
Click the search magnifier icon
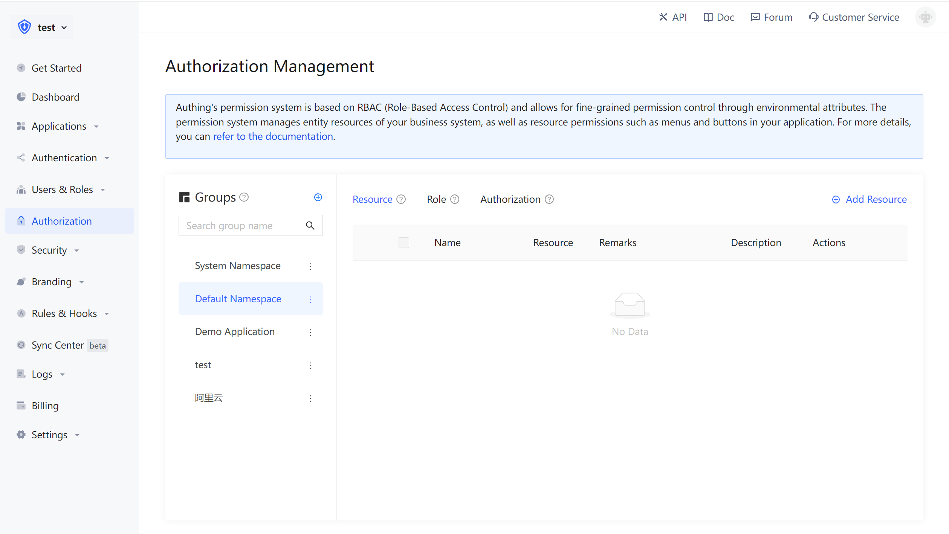[310, 226]
